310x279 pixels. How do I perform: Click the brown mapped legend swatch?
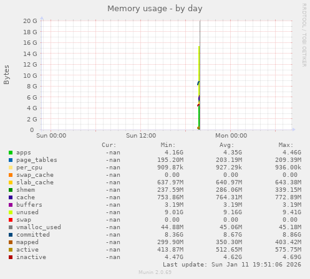coord(11,242)
